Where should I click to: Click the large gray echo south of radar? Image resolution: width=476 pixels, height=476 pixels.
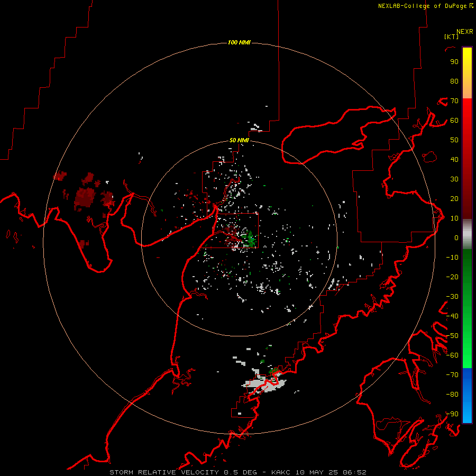pyautogui.click(x=264, y=384)
